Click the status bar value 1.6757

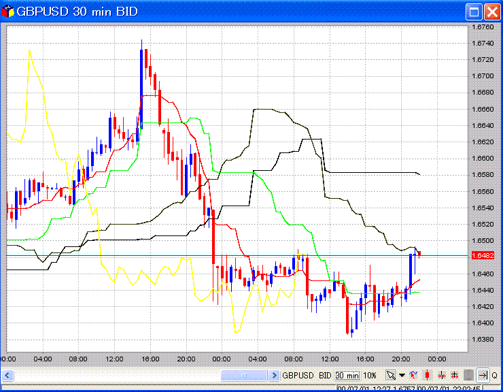(x=404, y=389)
